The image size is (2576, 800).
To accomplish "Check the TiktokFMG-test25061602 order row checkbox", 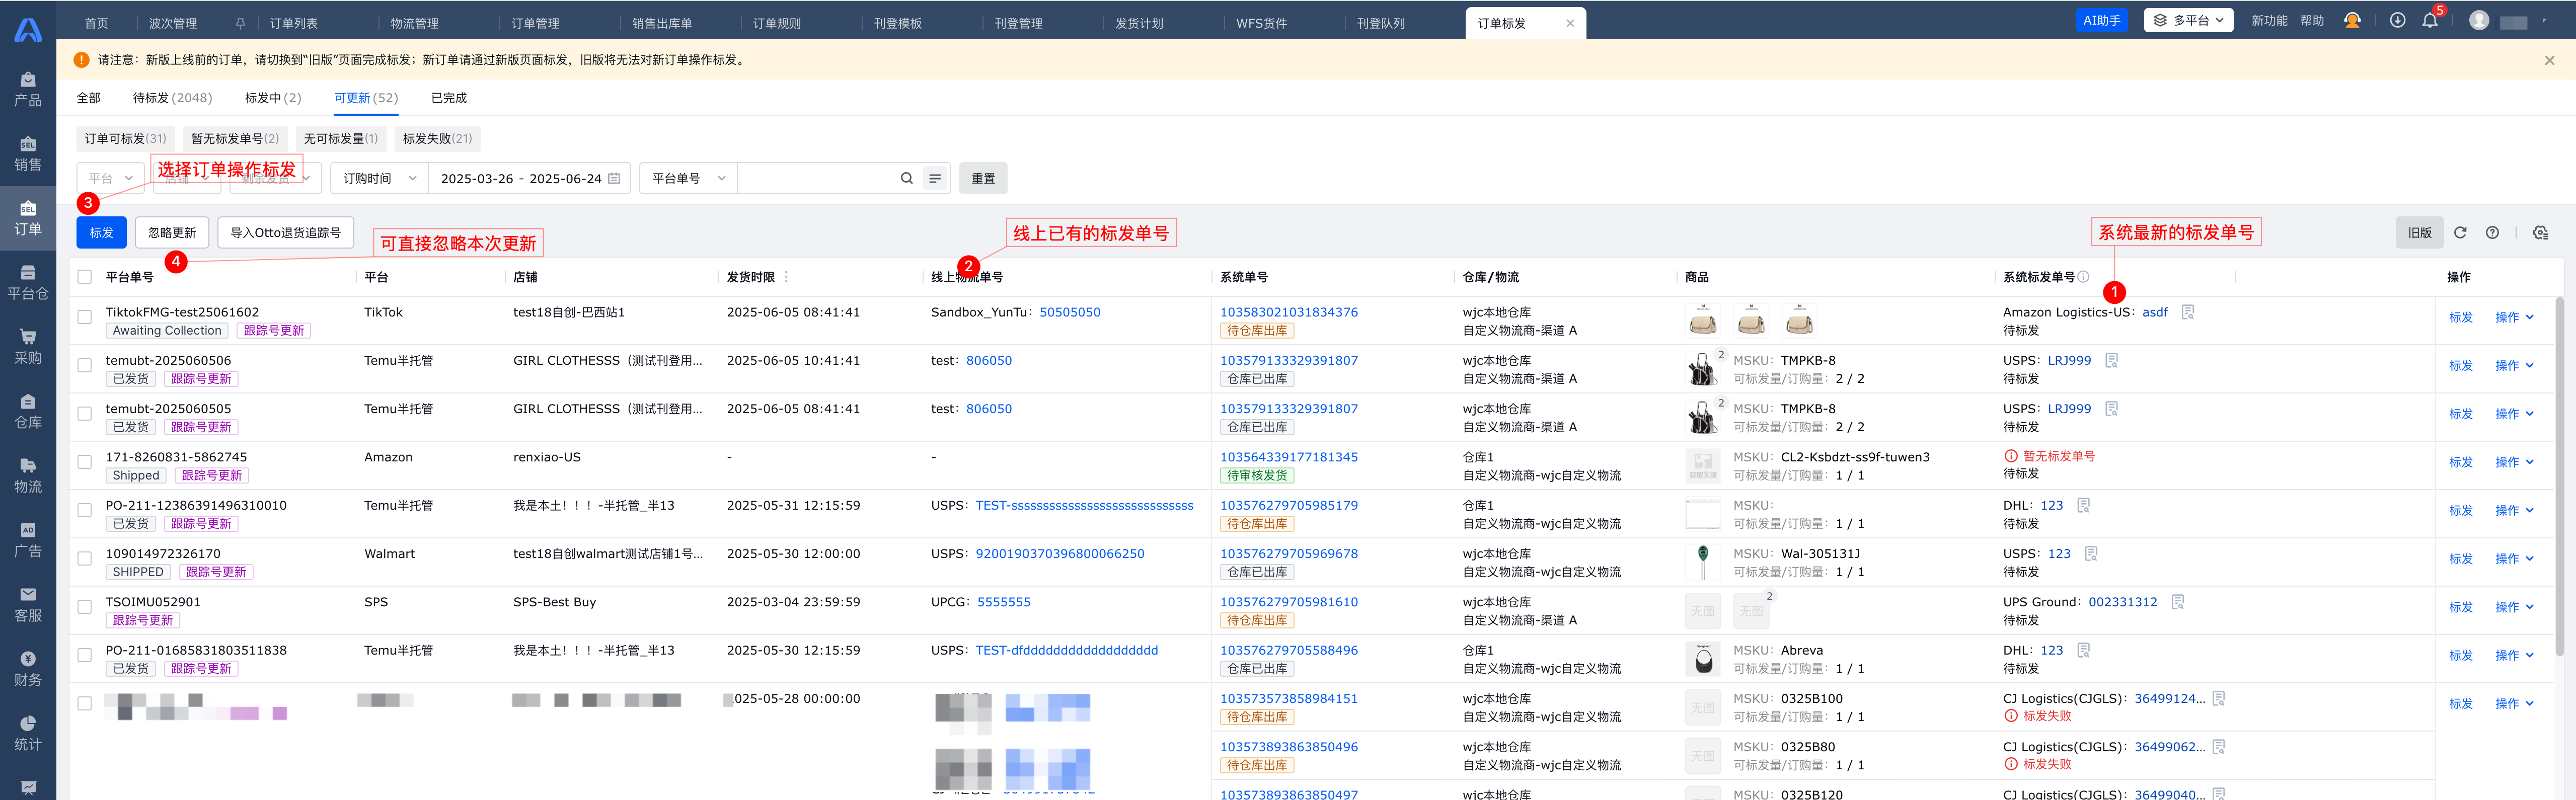I will (x=85, y=317).
